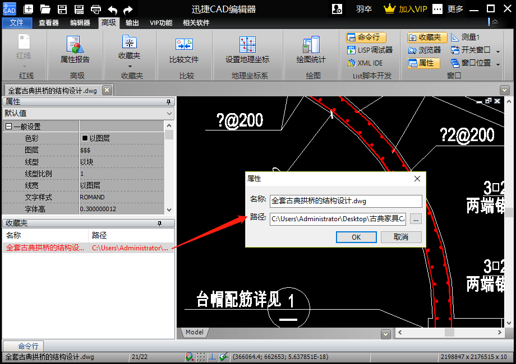
Task: Select the 字体高 value 0.300000012
Action: 98,209
